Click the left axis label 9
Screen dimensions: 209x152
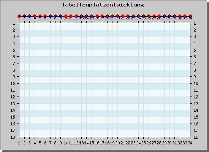coord(14,77)
